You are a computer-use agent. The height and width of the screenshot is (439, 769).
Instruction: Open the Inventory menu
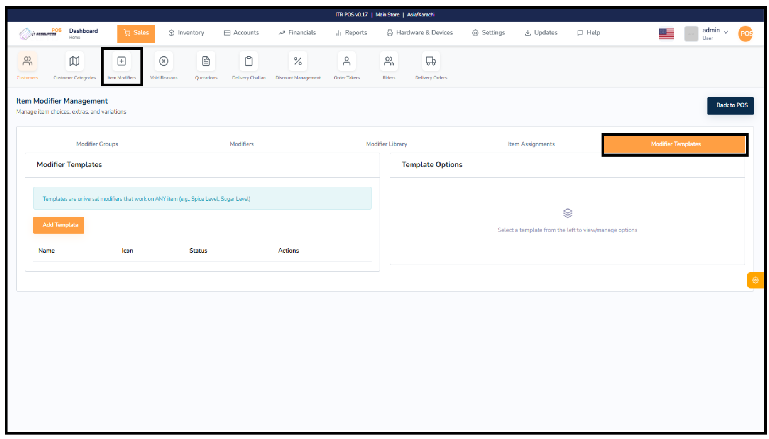(x=186, y=33)
